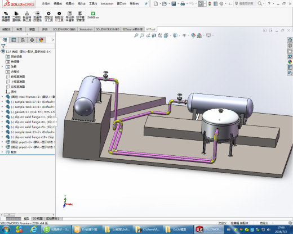Click the Rebuild traffic light icon

(x=210, y=3)
